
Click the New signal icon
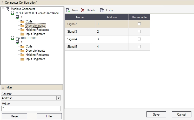(68, 10)
